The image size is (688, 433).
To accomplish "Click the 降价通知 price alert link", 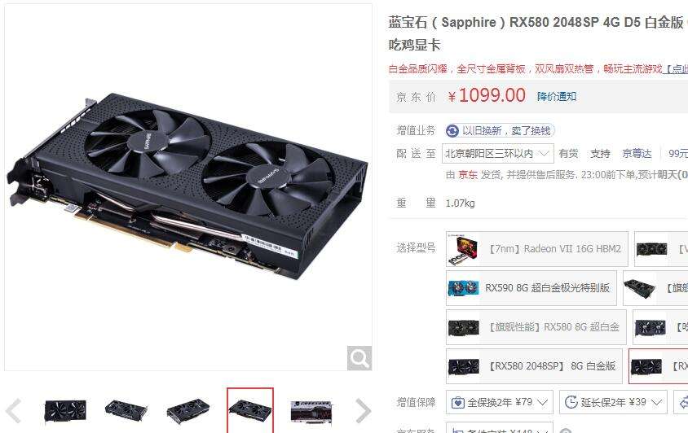I will 557,96.
